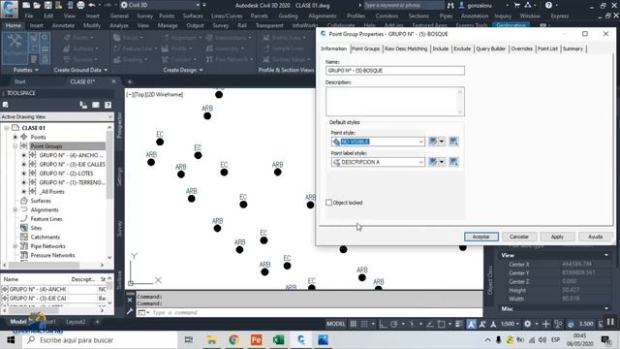Switch to the Summary tab
Screen dimensions: 620x349
573,48
